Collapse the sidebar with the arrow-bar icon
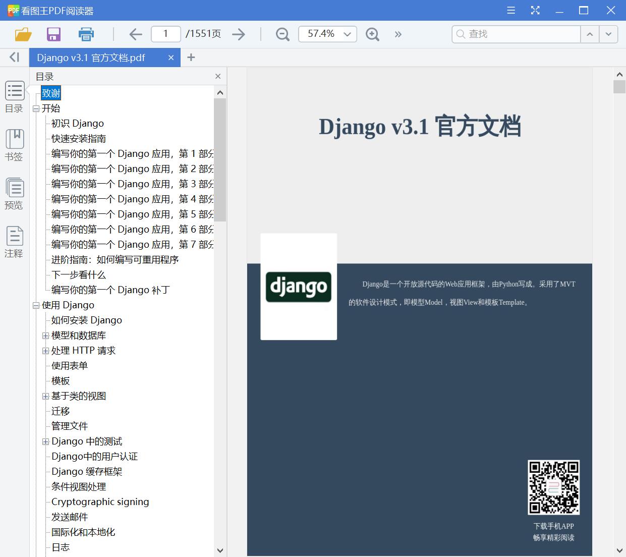The height and width of the screenshot is (557, 626). [x=15, y=58]
